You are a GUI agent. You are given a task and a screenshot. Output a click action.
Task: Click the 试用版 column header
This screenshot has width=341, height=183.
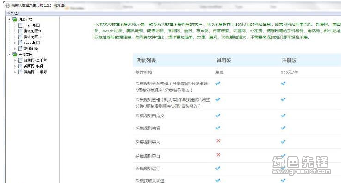(x=224, y=61)
